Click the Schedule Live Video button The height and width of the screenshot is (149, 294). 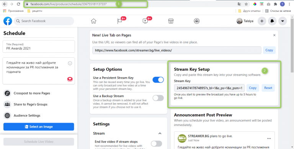point(39,142)
